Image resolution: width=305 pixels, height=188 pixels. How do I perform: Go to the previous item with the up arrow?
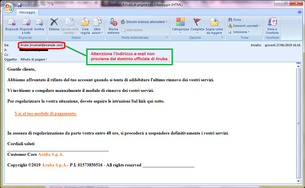click(38, 5)
